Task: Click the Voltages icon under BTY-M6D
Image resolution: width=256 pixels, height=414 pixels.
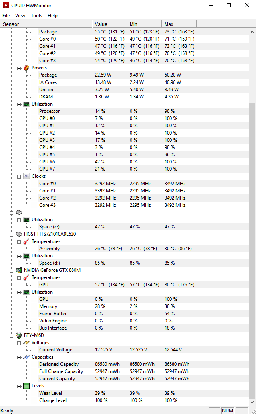Action: tap(26, 343)
